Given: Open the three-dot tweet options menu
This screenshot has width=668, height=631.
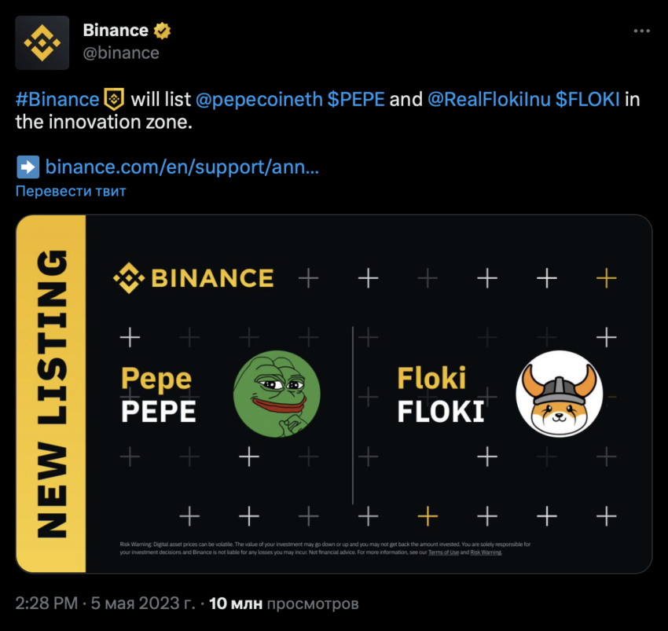Looking at the screenshot, I should pos(641,31).
